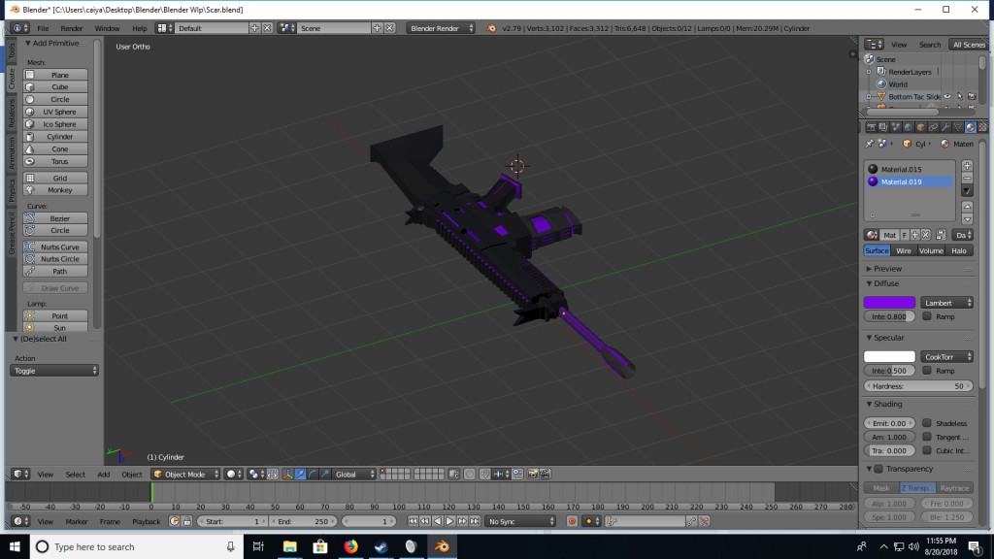Screen dimensions: 994x559
Task: Toggle the Shadeless checkbox in Shading panel
Action: tap(928, 422)
